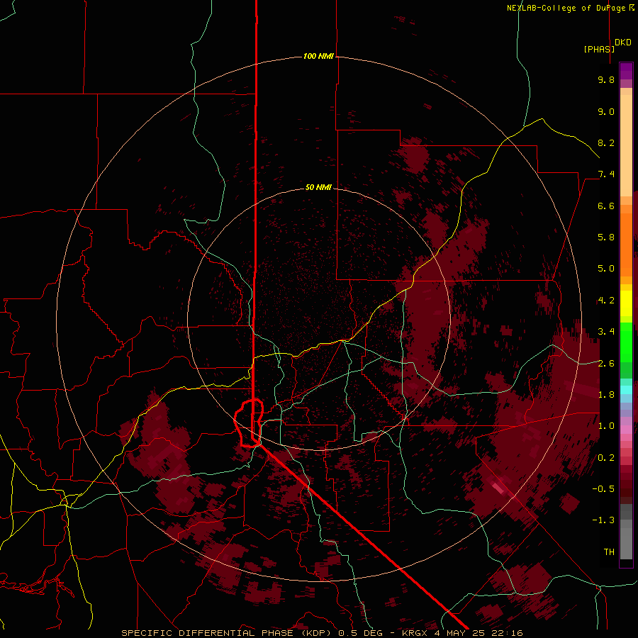Click the [PHAS] units label
This screenshot has width=638, height=638.
click(x=599, y=49)
